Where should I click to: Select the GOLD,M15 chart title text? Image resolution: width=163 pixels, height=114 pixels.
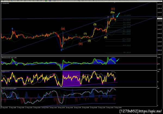point(6,3)
